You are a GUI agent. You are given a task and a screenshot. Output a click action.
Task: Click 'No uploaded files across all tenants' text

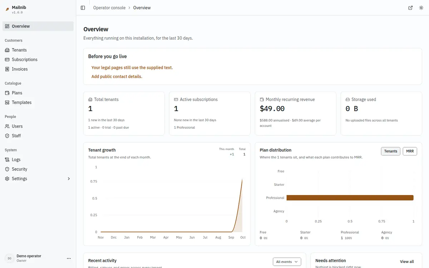coord(372,120)
